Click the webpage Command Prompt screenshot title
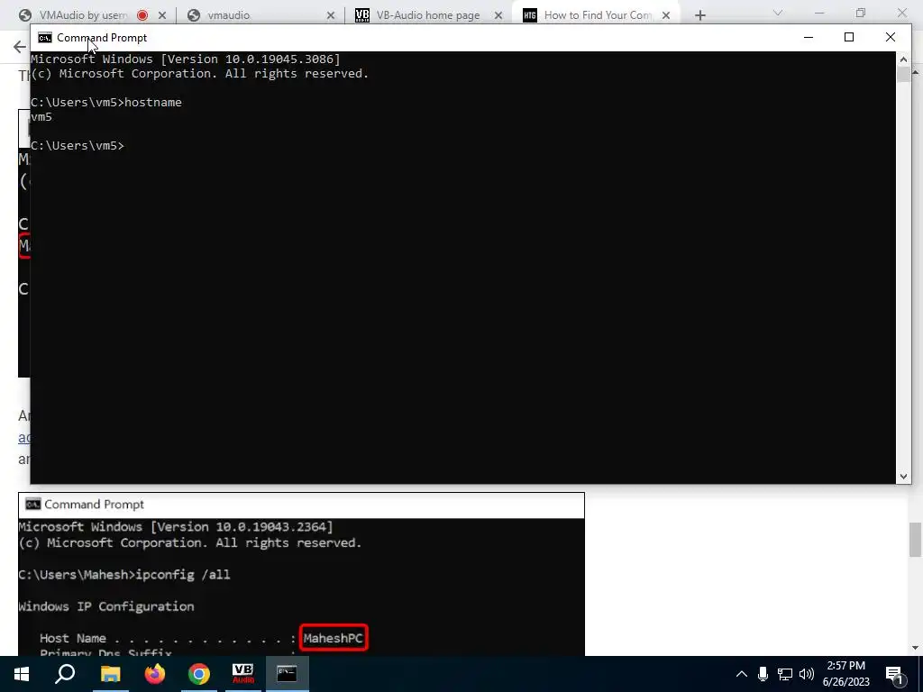Image resolution: width=923 pixels, height=692 pixels. [94, 505]
